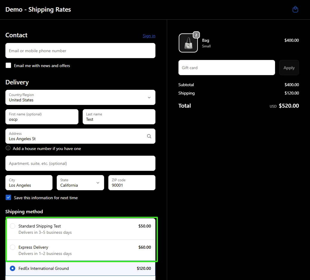This screenshot has width=310, height=280.
Task: Open the Country/Region dropdown
Action: 80,98
